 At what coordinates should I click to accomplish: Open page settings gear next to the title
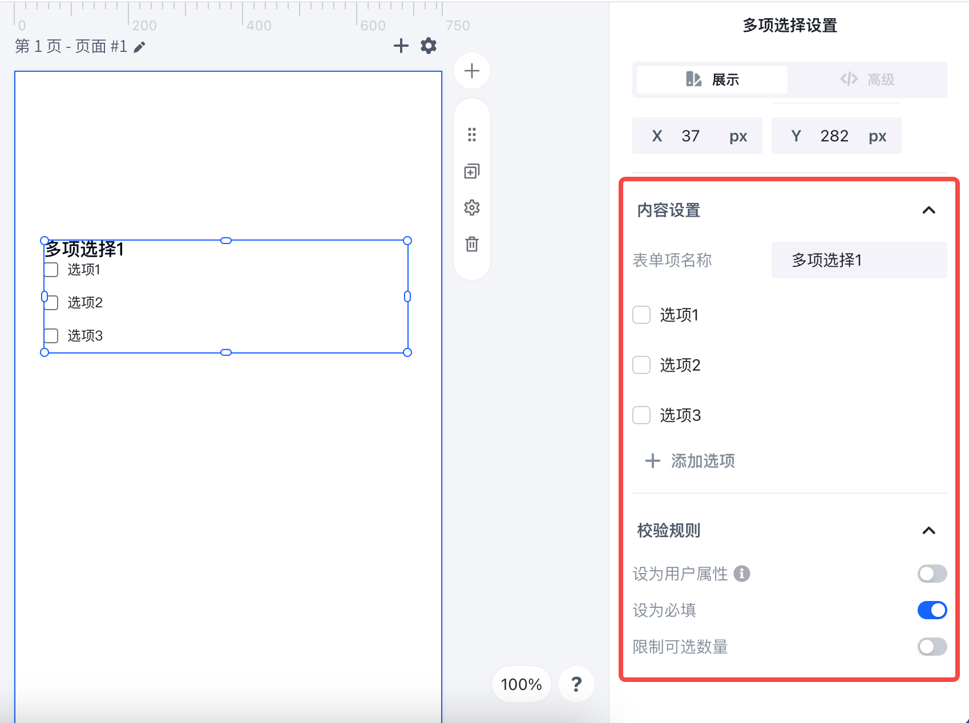(429, 46)
